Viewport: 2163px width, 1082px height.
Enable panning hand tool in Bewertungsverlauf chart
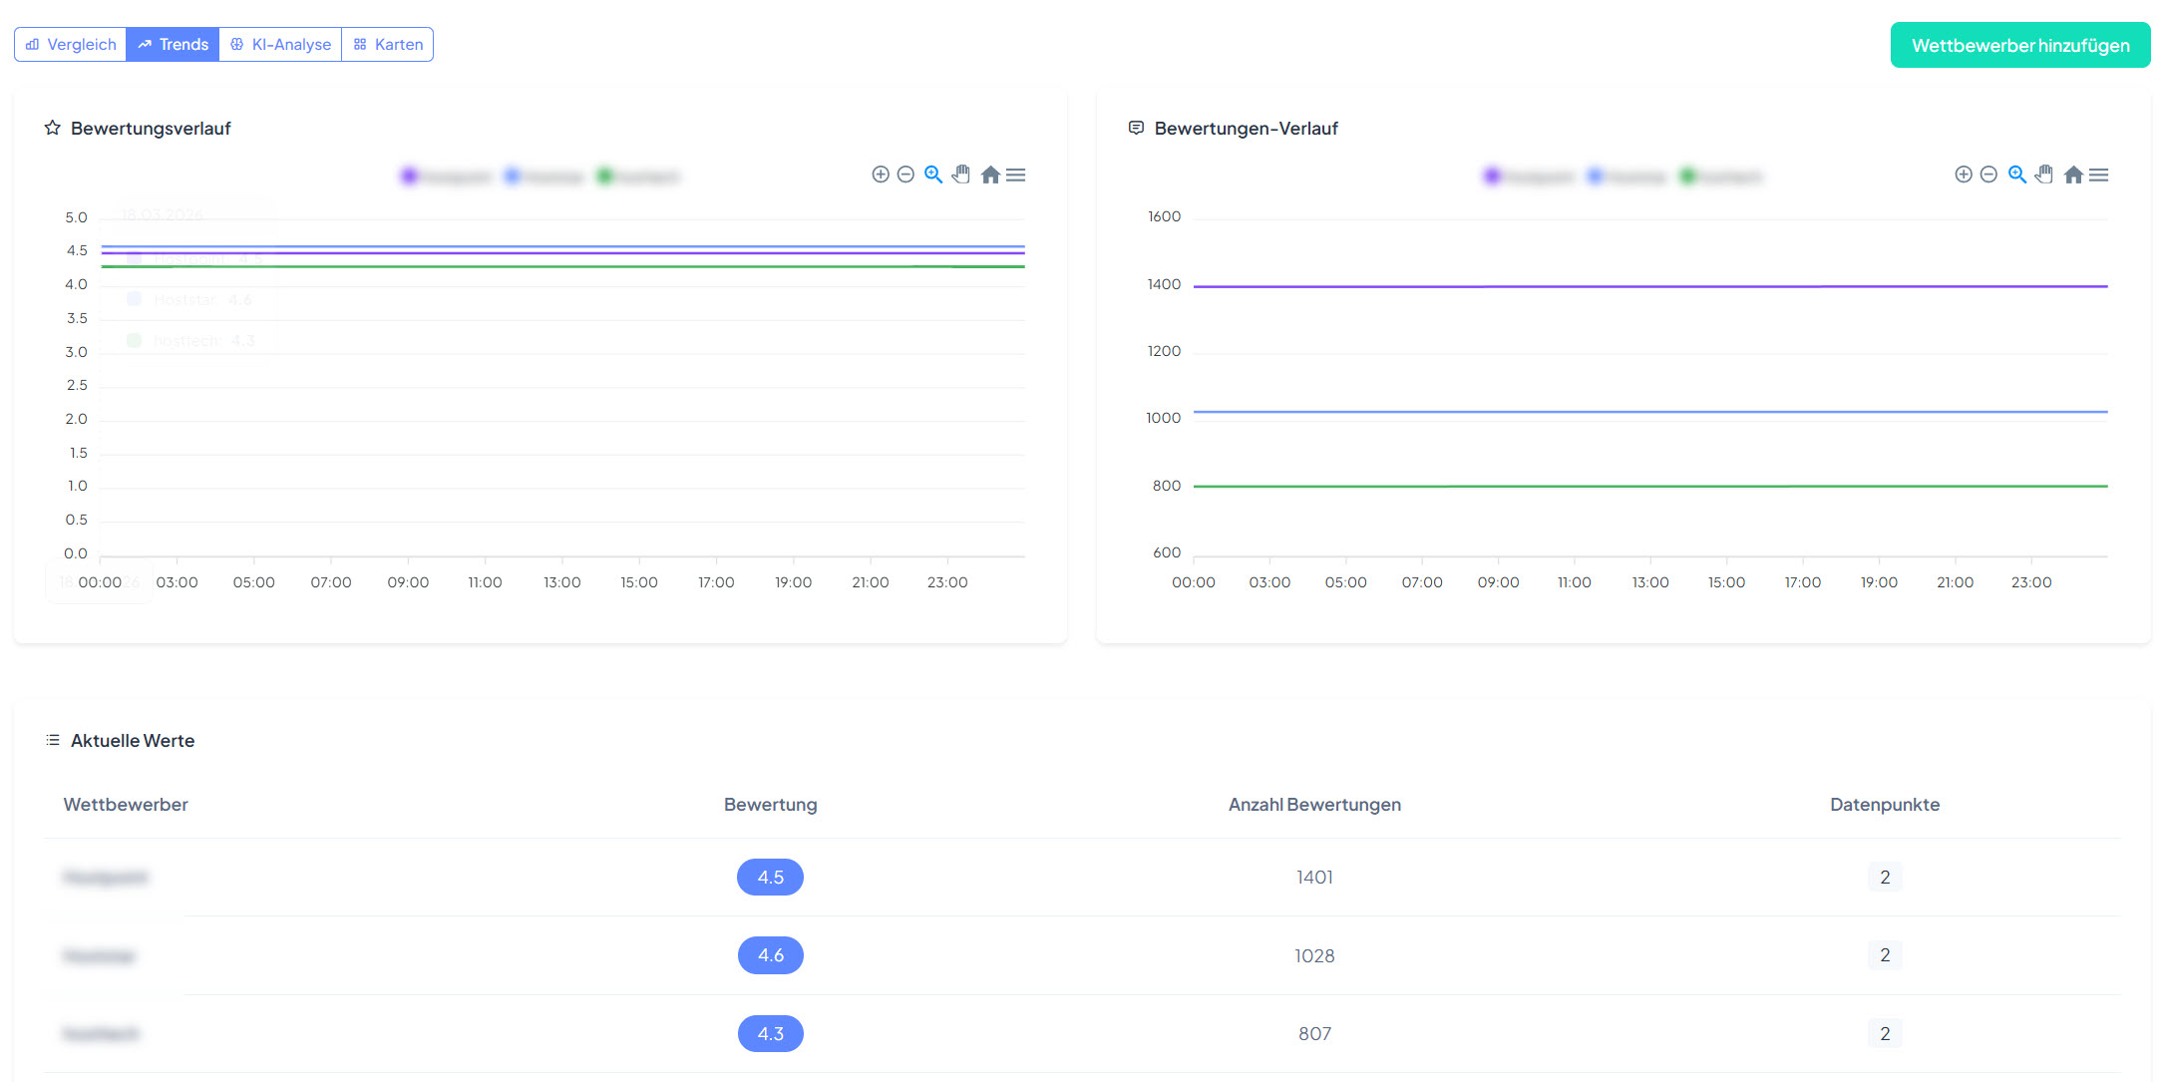961,175
